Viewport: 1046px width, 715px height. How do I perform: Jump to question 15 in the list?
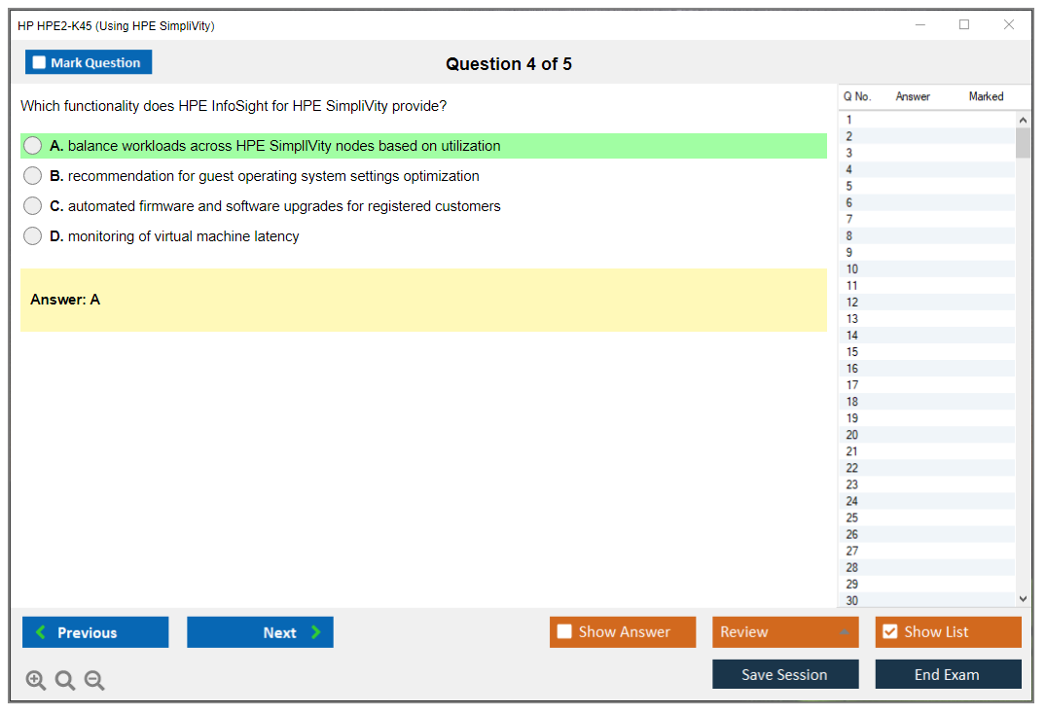point(852,352)
